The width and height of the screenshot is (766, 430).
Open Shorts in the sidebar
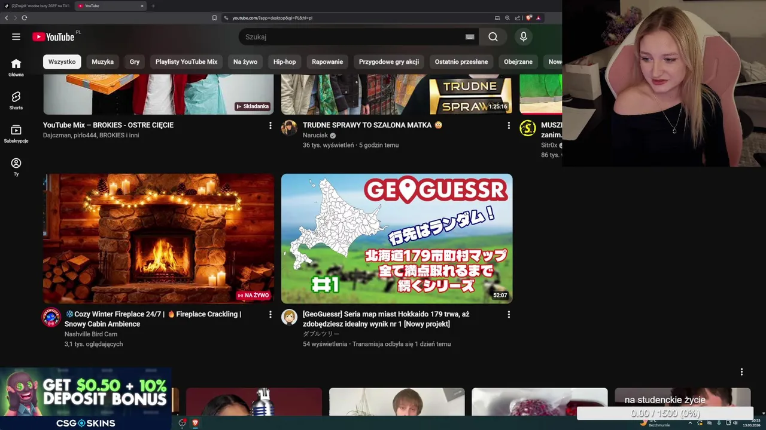16,100
